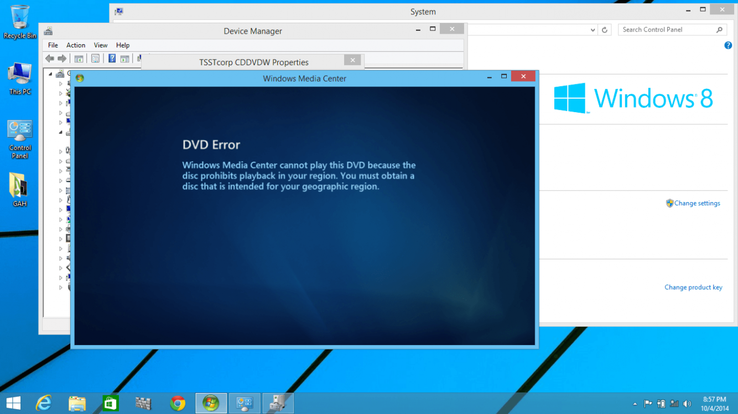Viewport: 738px width, 414px height.
Task: Open Action Center flag in system tray
Action: 648,404
